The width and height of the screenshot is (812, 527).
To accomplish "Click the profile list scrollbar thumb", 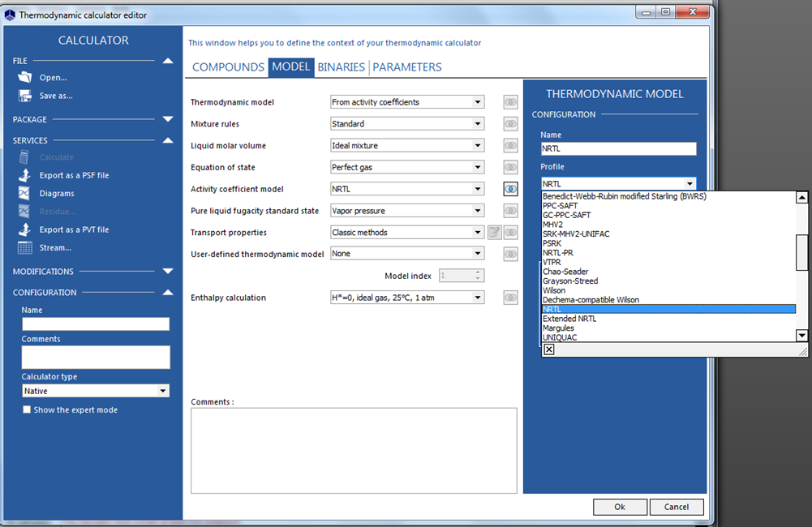I will coord(801,252).
